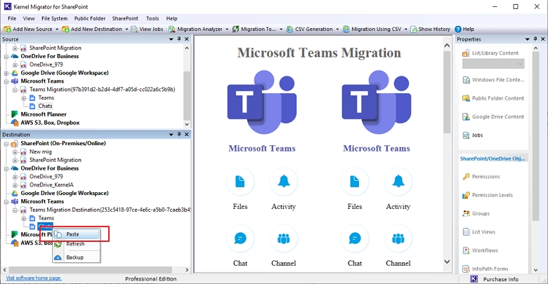Open the File System menu
This screenshot has width=548, height=284.
(x=54, y=18)
